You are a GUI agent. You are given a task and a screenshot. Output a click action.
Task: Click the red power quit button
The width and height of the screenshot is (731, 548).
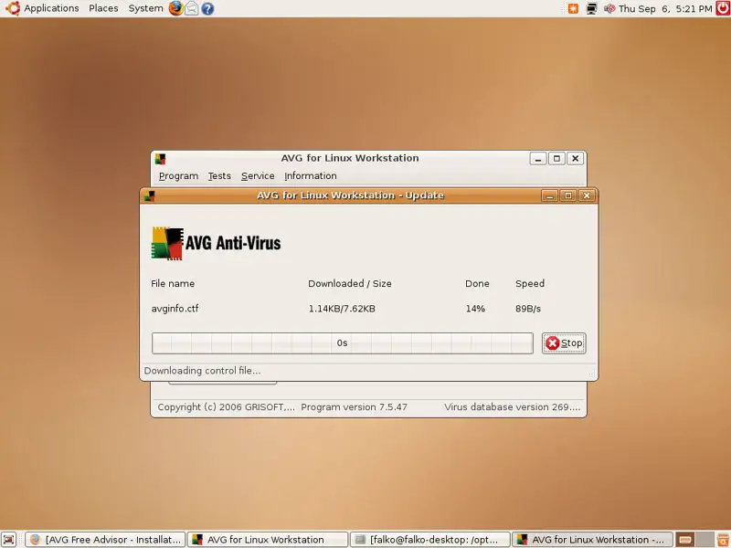click(x=723, y=8)
